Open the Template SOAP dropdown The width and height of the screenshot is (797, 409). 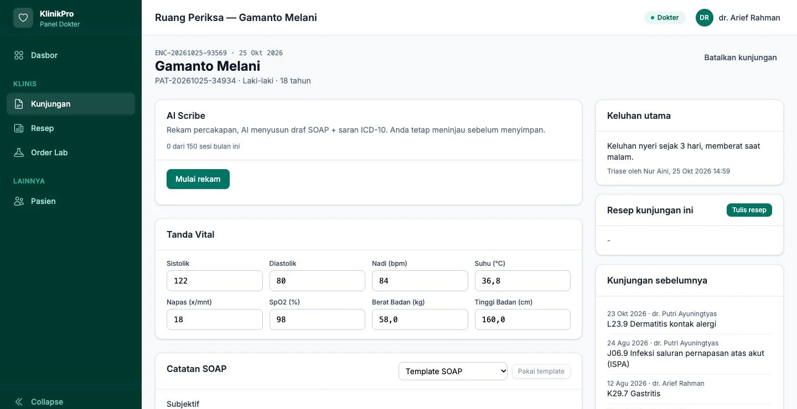tap(453, 371)
